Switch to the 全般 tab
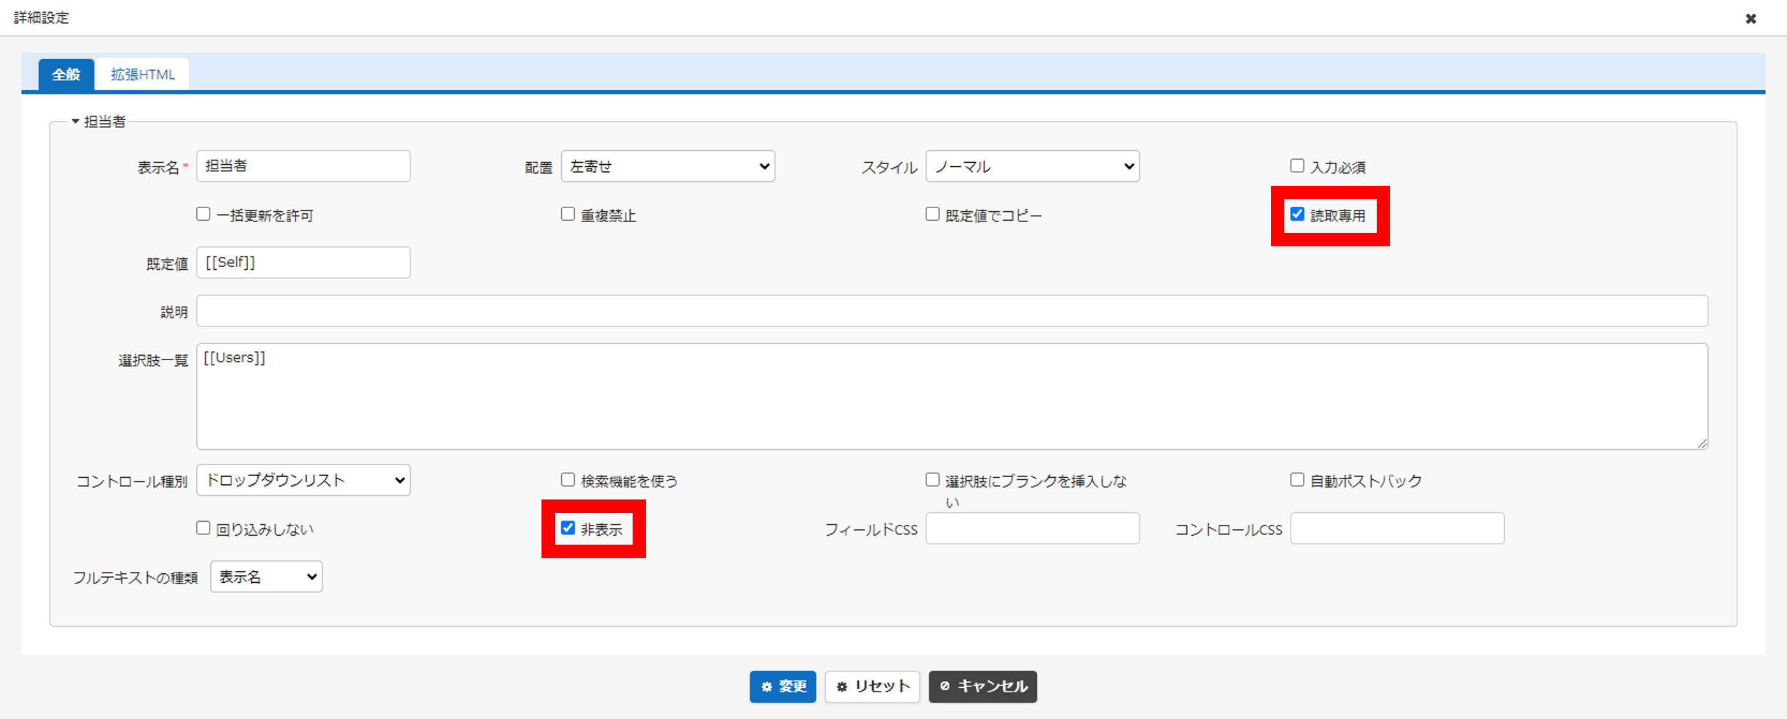The width and height of the screenshot is (1787, 719). pyautogui.click(x=66, y=75)
